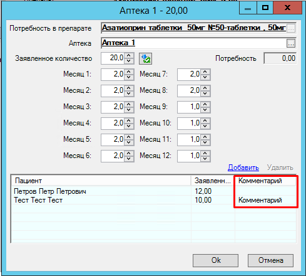
Task: Click the green distribute quantity icon
Action: point(145,58)
